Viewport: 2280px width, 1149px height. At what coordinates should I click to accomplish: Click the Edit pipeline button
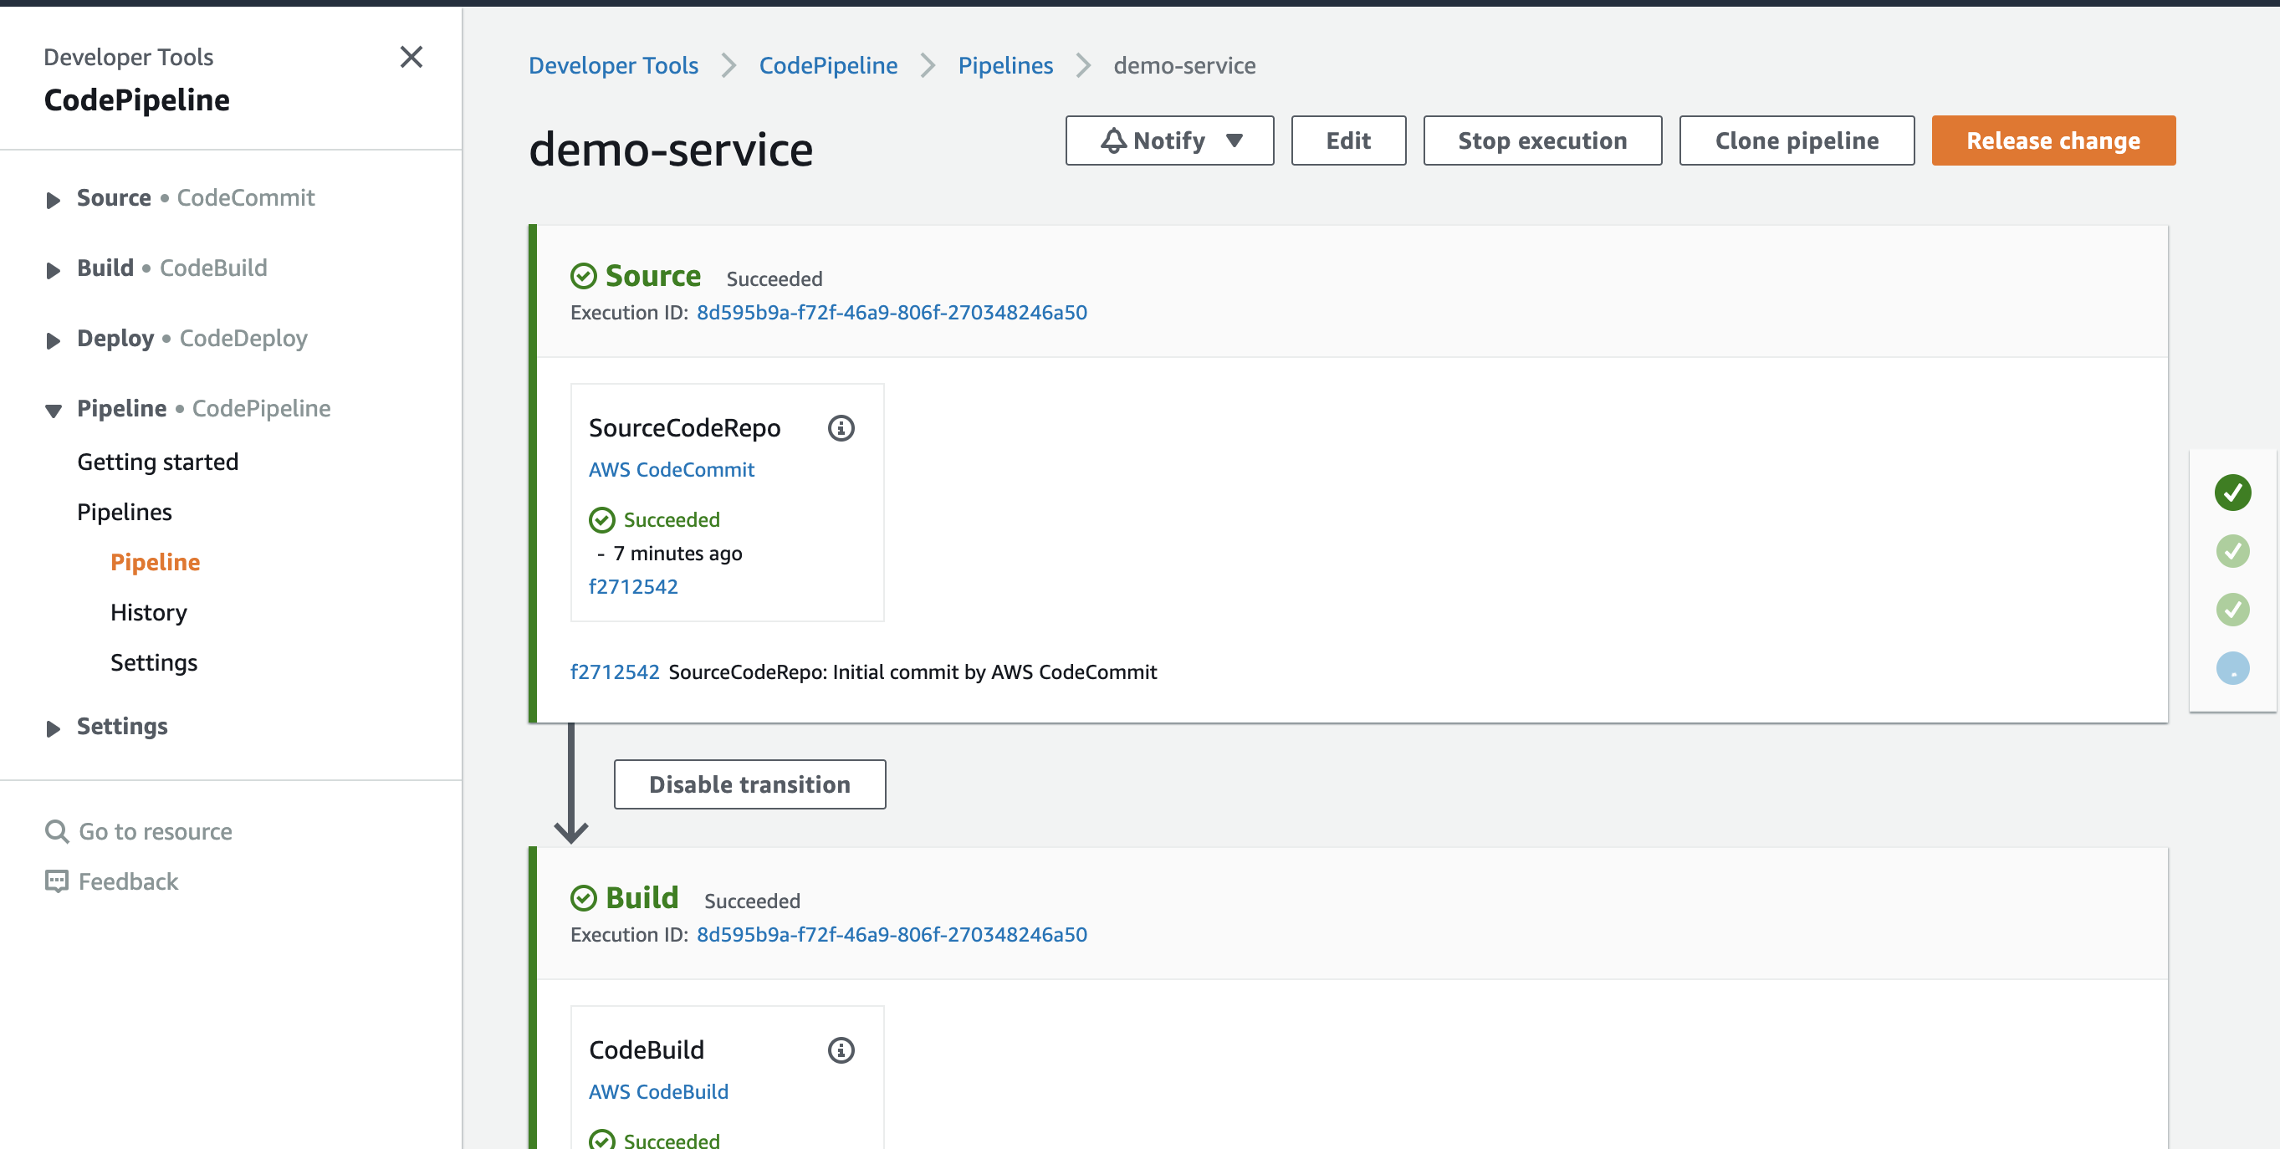[1348, 140]
